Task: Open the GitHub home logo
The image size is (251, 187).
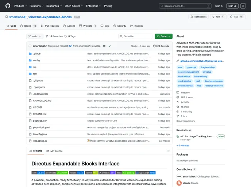Action: [x=8, y=6]
